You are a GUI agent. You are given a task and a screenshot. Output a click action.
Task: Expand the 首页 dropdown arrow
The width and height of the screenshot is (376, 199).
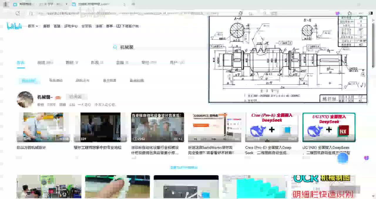[37, 26]
